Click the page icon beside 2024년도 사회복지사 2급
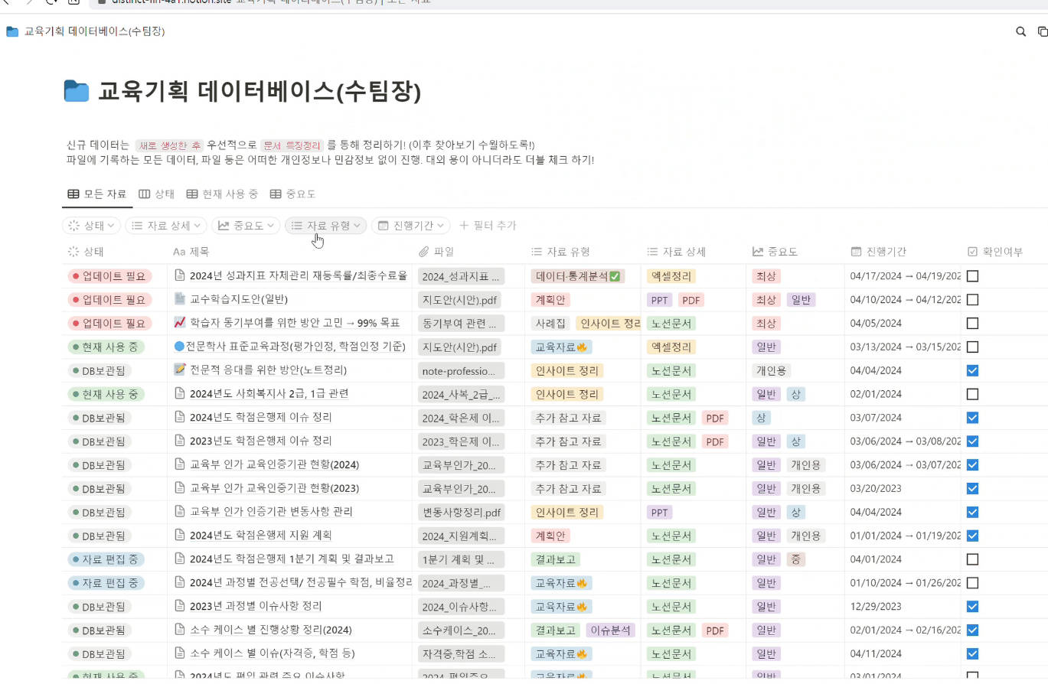Viewport: 1048px width, 684px height. (180, 394)
